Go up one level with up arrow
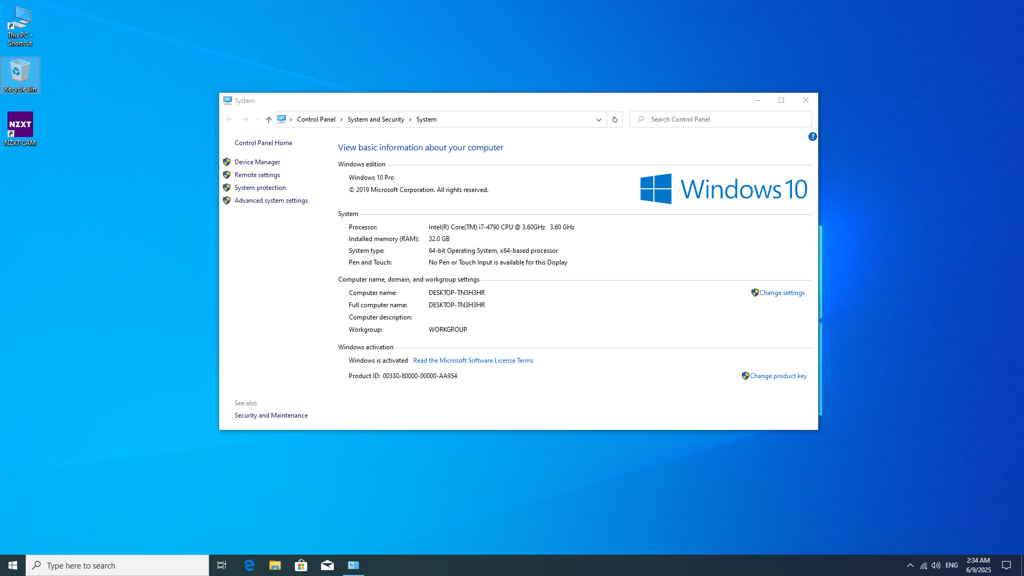 (x=269, y=119)
